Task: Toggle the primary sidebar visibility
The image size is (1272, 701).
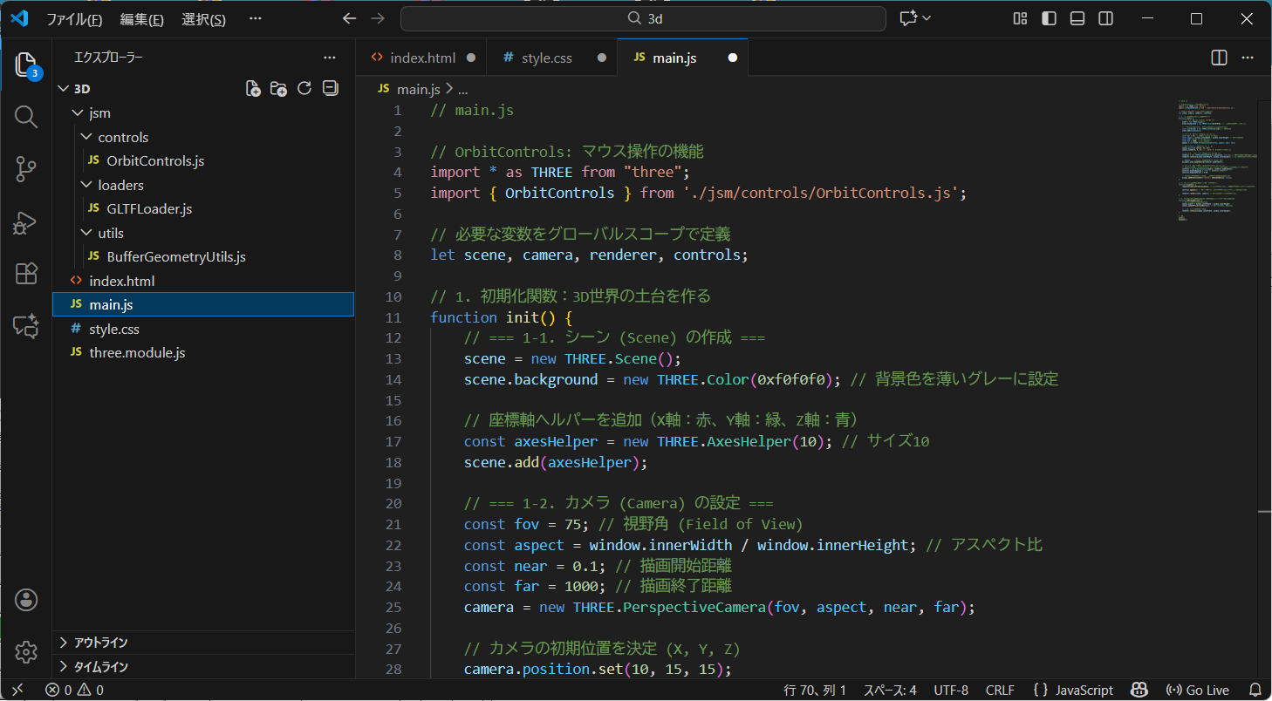Action: 1049,17
